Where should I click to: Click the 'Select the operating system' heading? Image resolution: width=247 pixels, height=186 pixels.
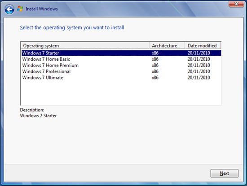coord(72,27)
